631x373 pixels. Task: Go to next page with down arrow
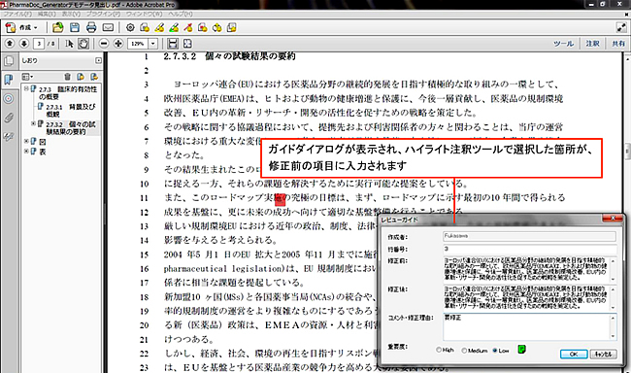(x=23, y=43)
